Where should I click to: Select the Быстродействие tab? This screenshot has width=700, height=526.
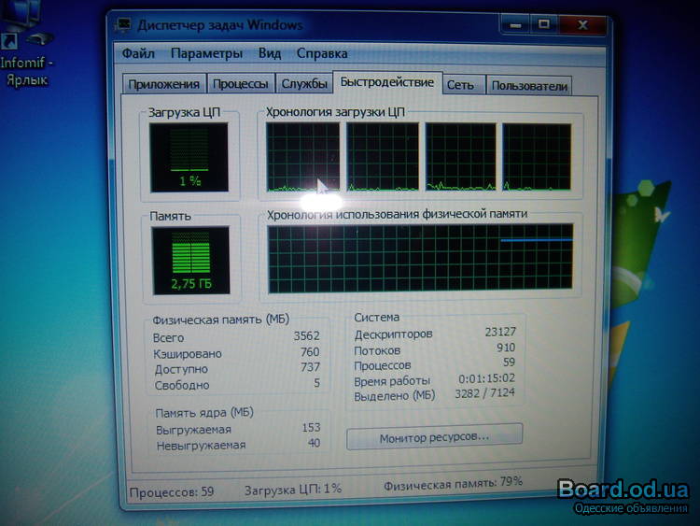(x=386, y=82)
